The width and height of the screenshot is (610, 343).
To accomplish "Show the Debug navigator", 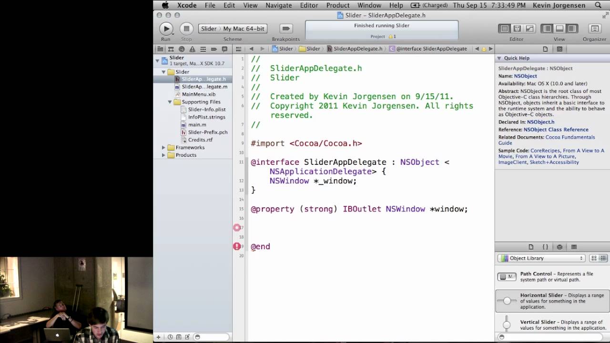I will point(203,49).
